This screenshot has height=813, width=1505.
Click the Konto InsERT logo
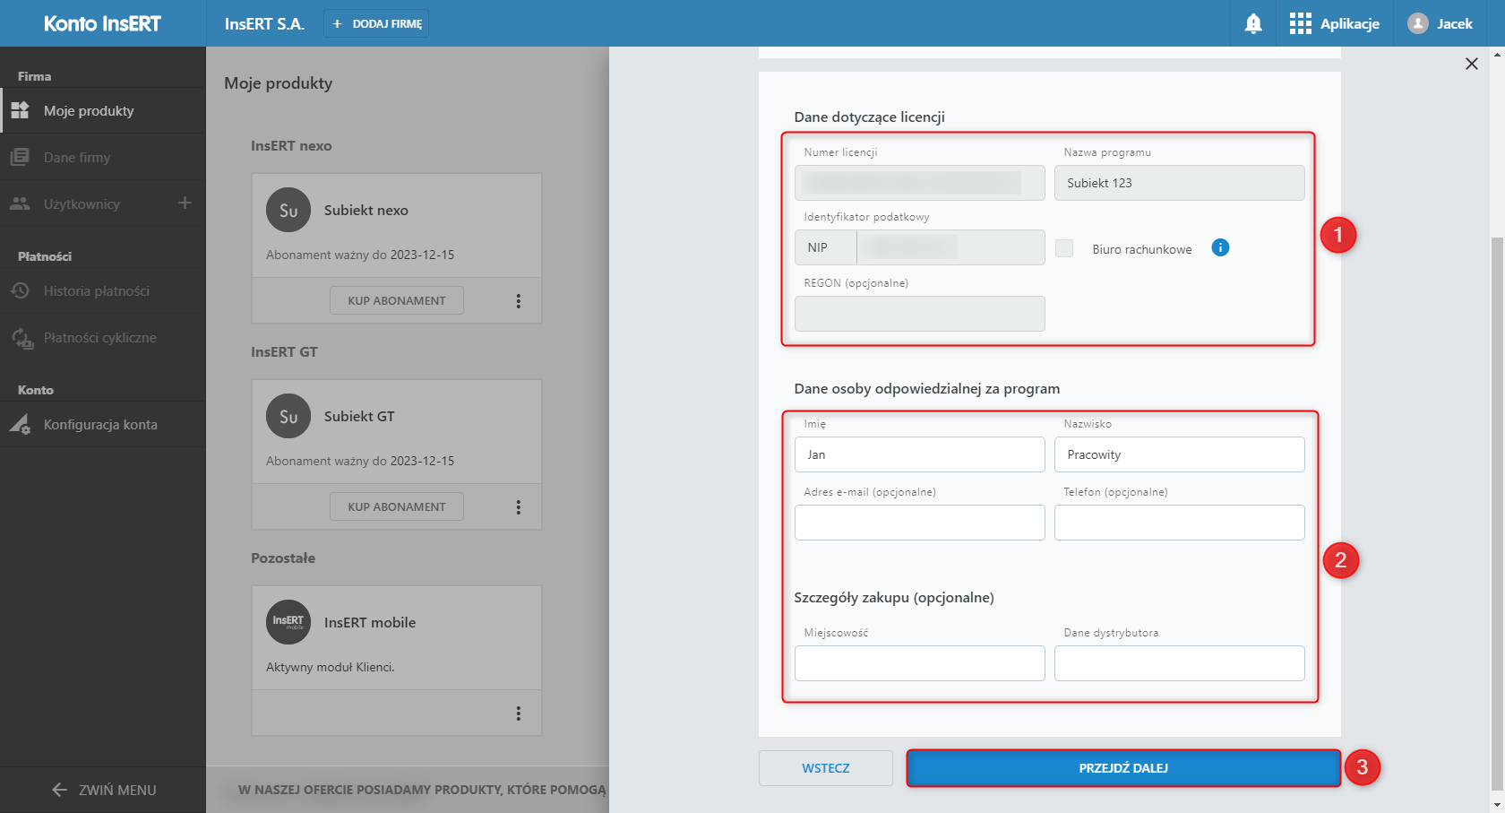102,23
